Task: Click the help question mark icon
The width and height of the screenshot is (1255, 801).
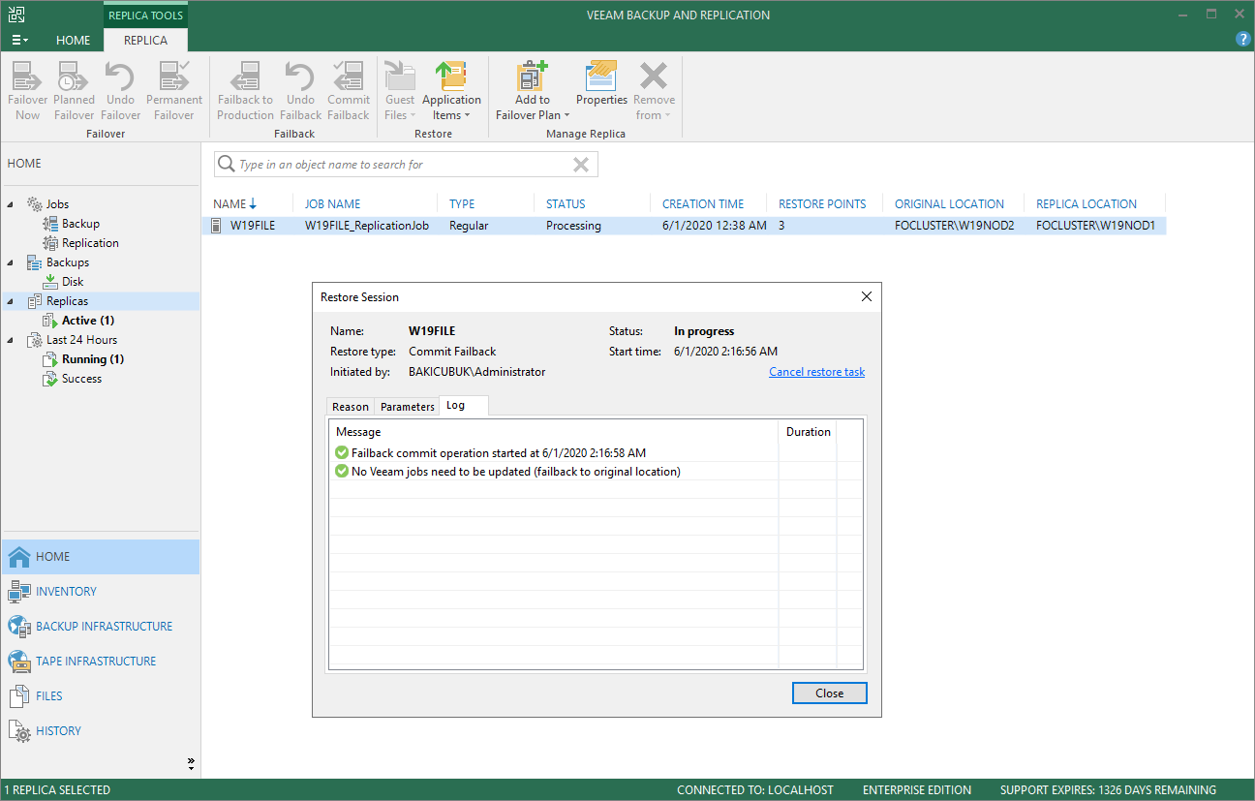Action: point(1243,40)
